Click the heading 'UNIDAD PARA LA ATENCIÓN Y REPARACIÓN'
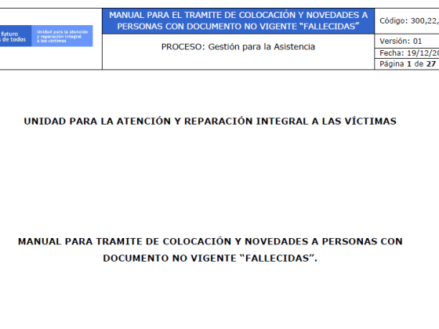This screenshot has width=439, height=329. point(210,121)
